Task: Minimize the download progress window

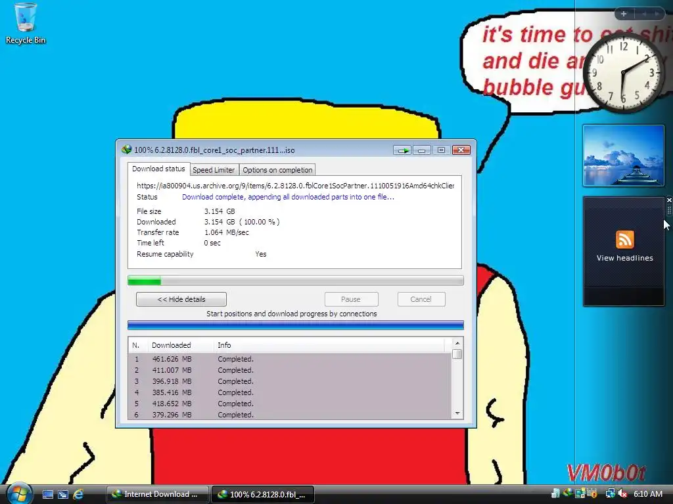Action: point(422,150)
